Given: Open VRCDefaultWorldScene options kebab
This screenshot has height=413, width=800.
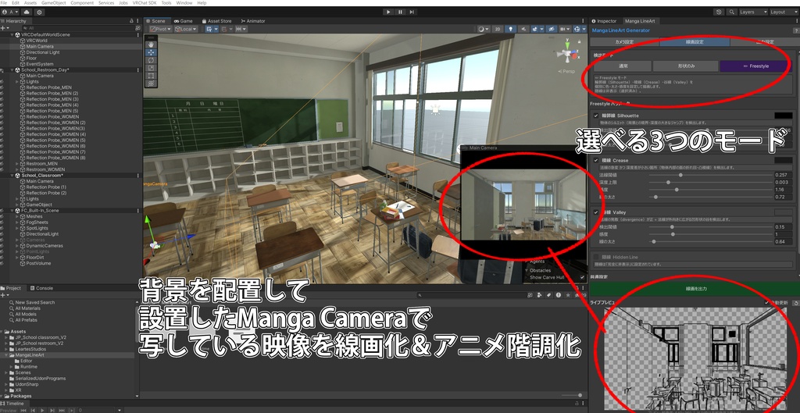Looking at the screenshot, I should click(137, 34).
